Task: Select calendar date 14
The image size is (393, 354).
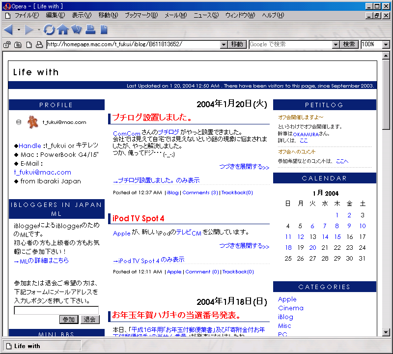Action: point(325,237)
